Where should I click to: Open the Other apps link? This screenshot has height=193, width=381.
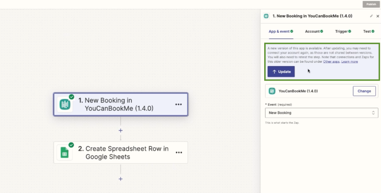[331, 62]
